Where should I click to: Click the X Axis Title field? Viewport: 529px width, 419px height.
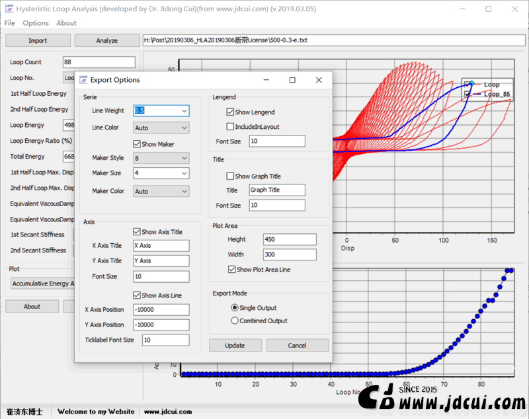[x=161, y=245]
